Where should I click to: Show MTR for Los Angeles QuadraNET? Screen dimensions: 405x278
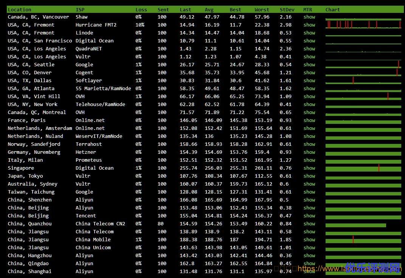(x=309, y=49)
